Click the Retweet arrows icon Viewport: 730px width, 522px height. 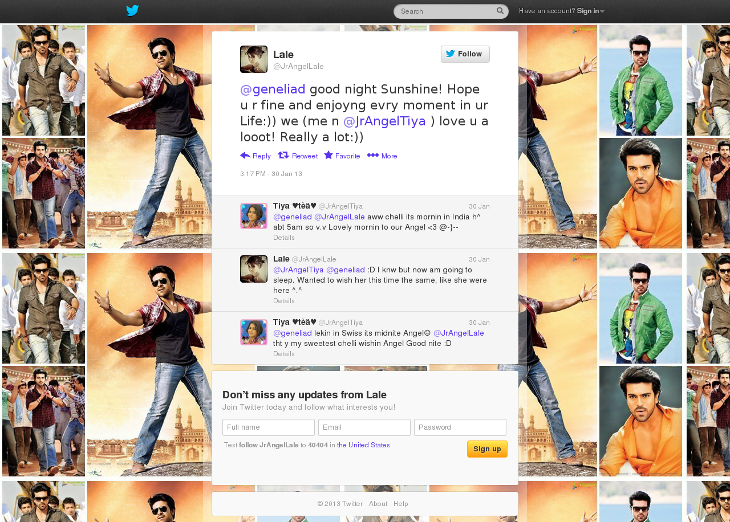click(283, 155)
